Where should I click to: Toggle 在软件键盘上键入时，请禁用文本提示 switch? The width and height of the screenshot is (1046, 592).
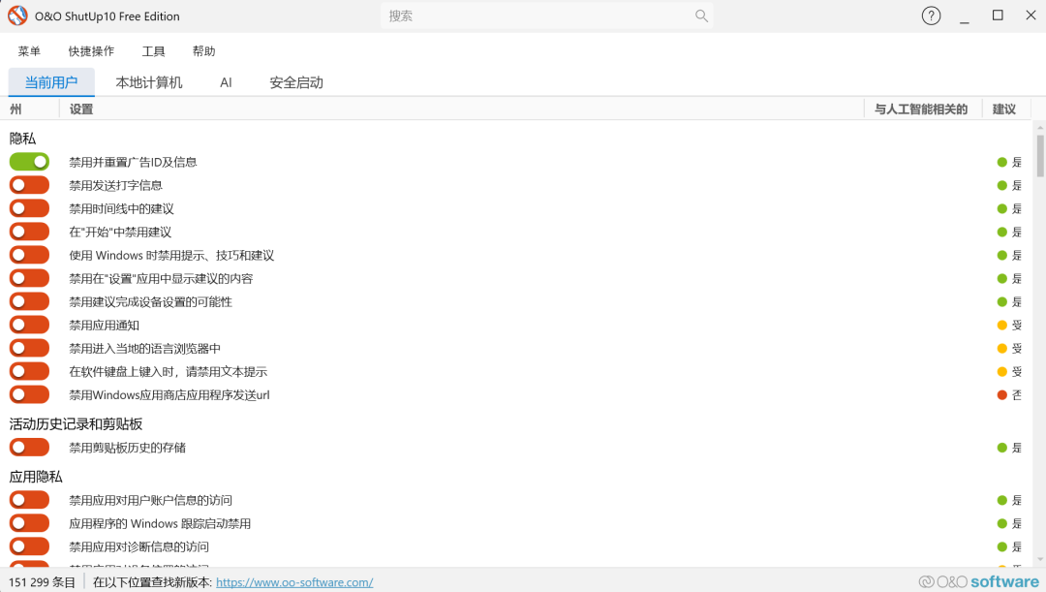tap(29, 371)
